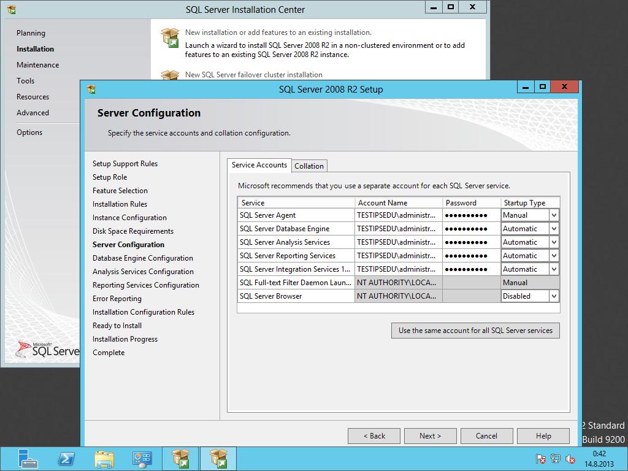Switch to the Collation tab
628x471 pixels.
(309, 166)
